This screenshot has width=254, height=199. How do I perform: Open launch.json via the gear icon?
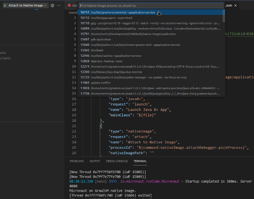pos(52,5)
